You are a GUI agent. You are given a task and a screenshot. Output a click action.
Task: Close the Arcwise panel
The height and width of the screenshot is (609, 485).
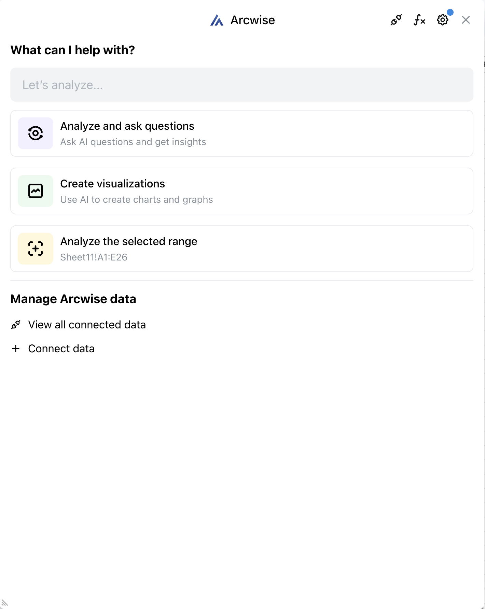pyautogui.click(x=466, y=20)
